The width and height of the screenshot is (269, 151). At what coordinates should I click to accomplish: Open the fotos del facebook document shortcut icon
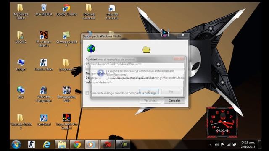[x=112, y=12]
